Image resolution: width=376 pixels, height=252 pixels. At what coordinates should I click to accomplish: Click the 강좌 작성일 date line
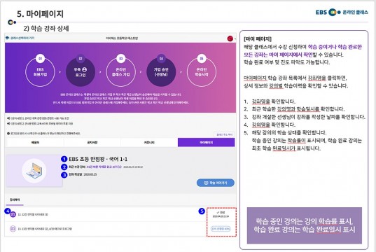[x=83, y=174]
